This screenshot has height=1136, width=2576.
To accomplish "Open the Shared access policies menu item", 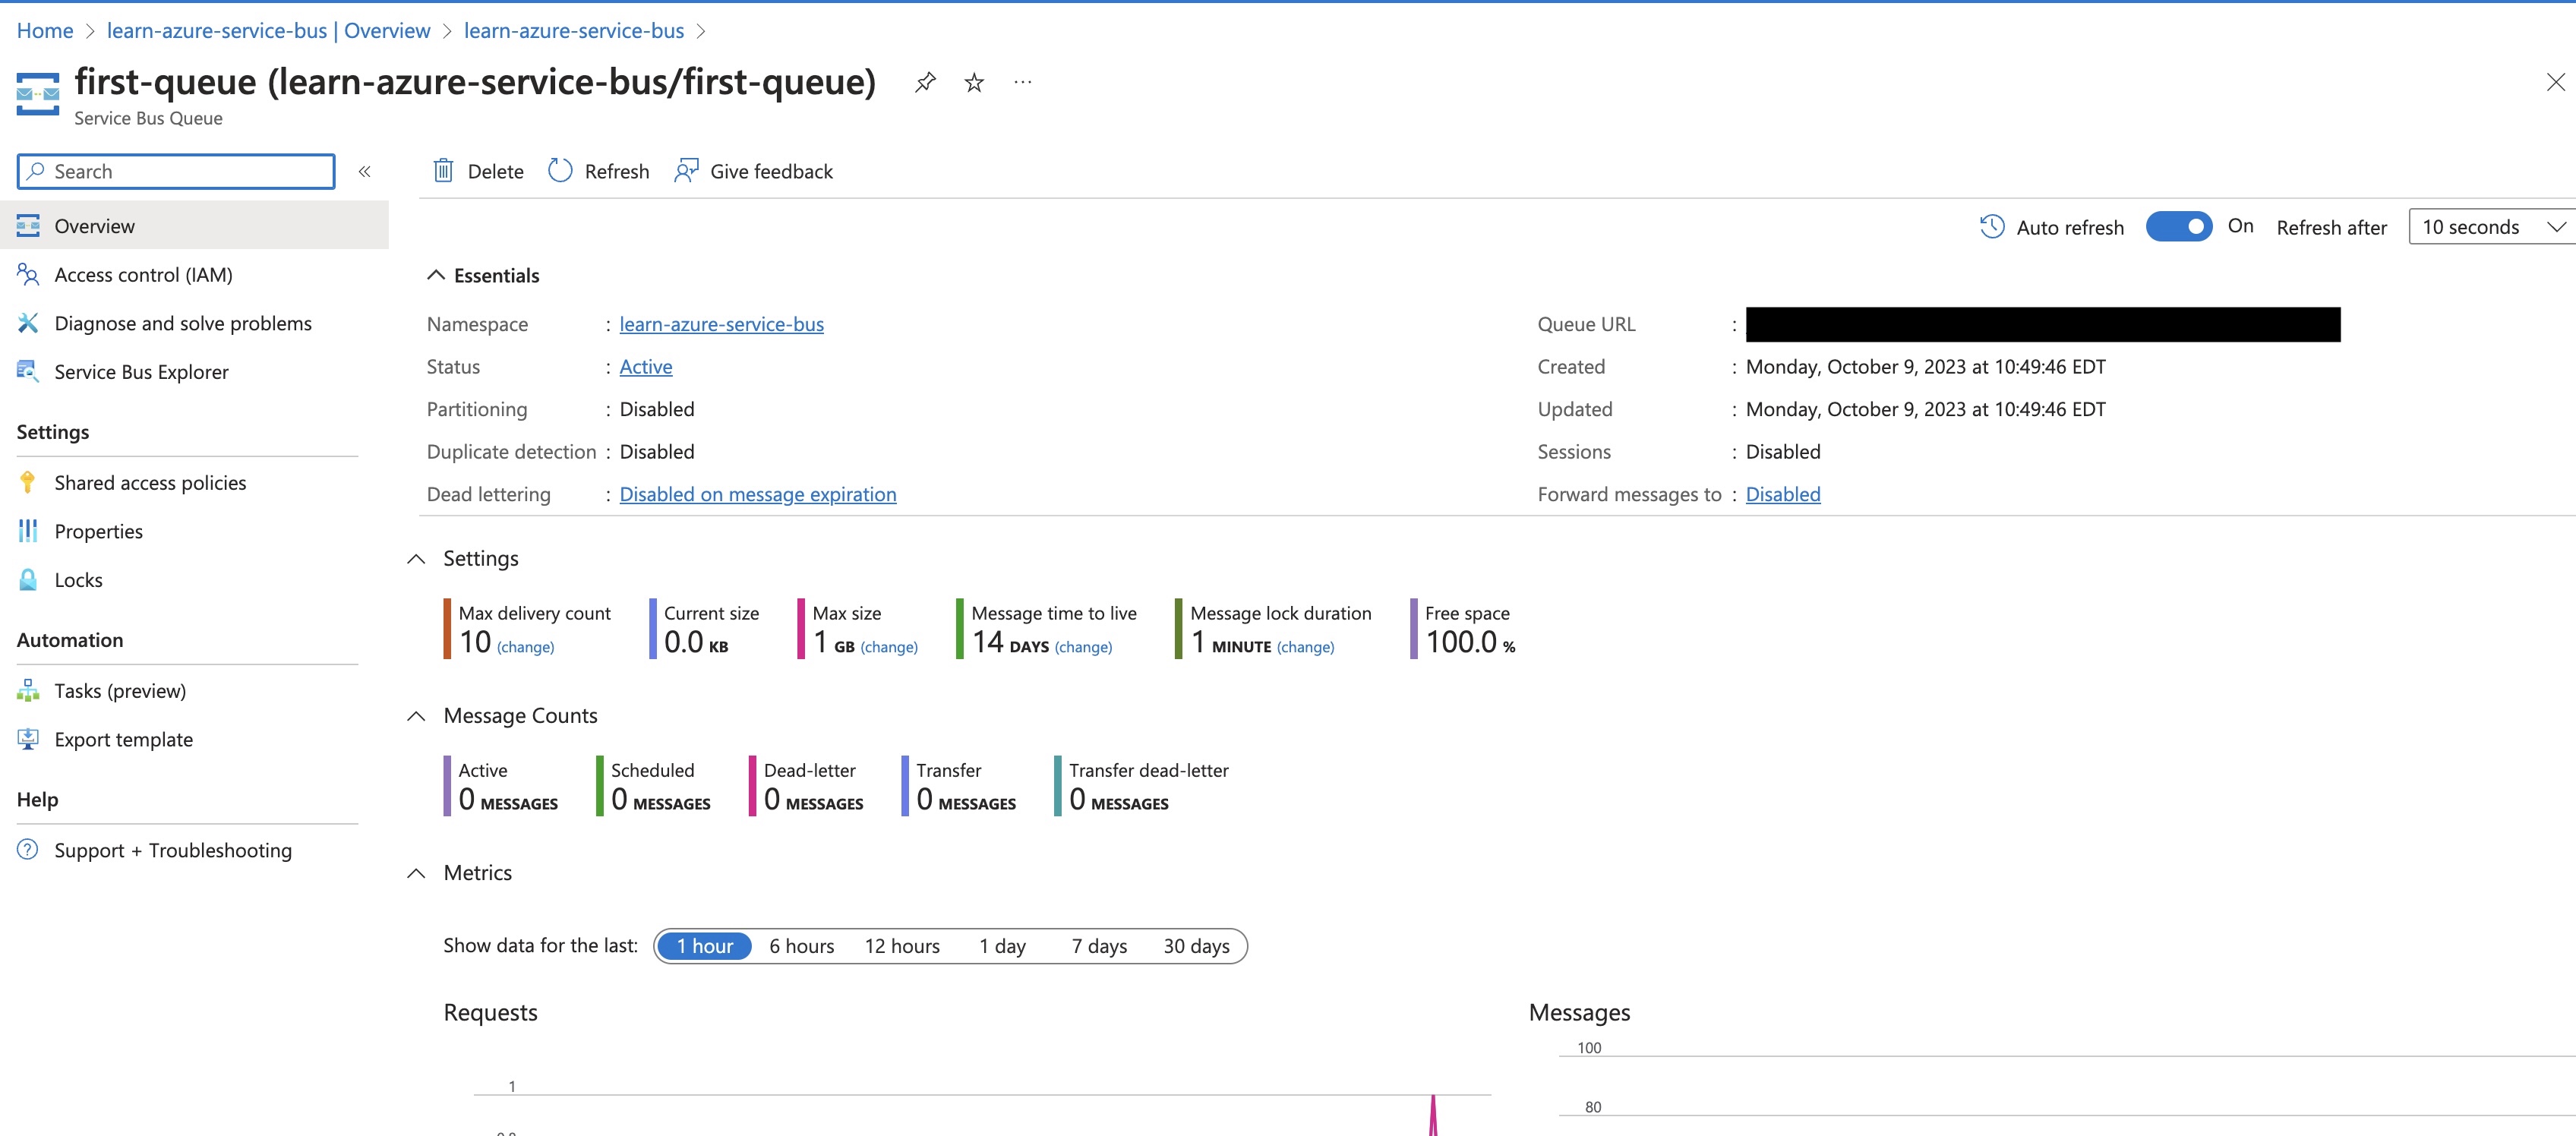I will click(x=150, y=483).
